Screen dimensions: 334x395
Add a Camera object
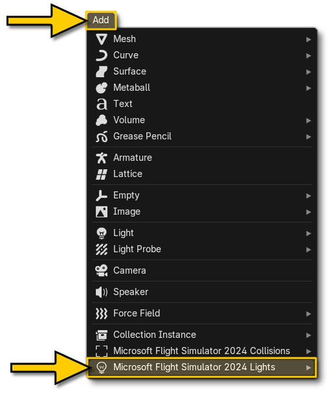pos(202,270)
